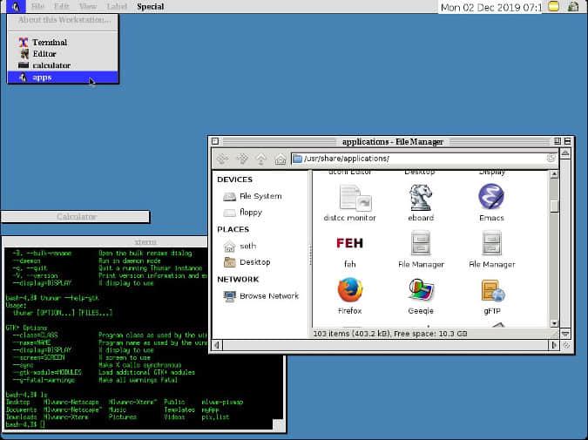The image size is (588, 440).
Task: Select floppy under Devices
Action: click(x=250, y=212)
